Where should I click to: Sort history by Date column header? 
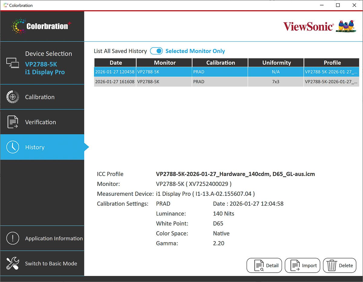116,63
